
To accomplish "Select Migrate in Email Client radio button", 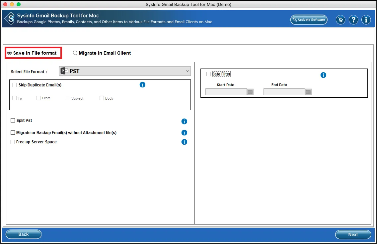I will (75, 53).
